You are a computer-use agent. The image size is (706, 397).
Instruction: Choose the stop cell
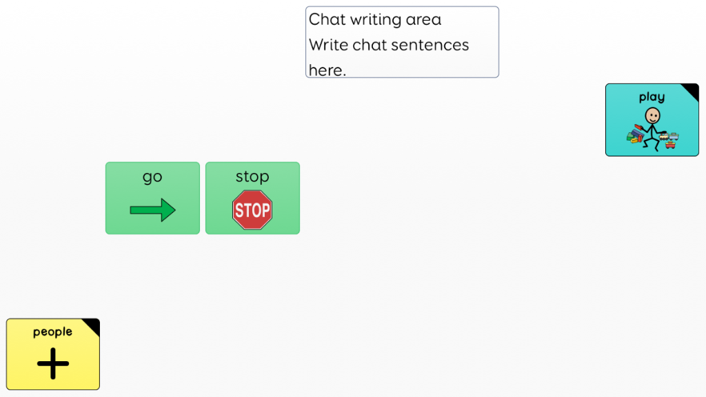(x=252, y=198)
